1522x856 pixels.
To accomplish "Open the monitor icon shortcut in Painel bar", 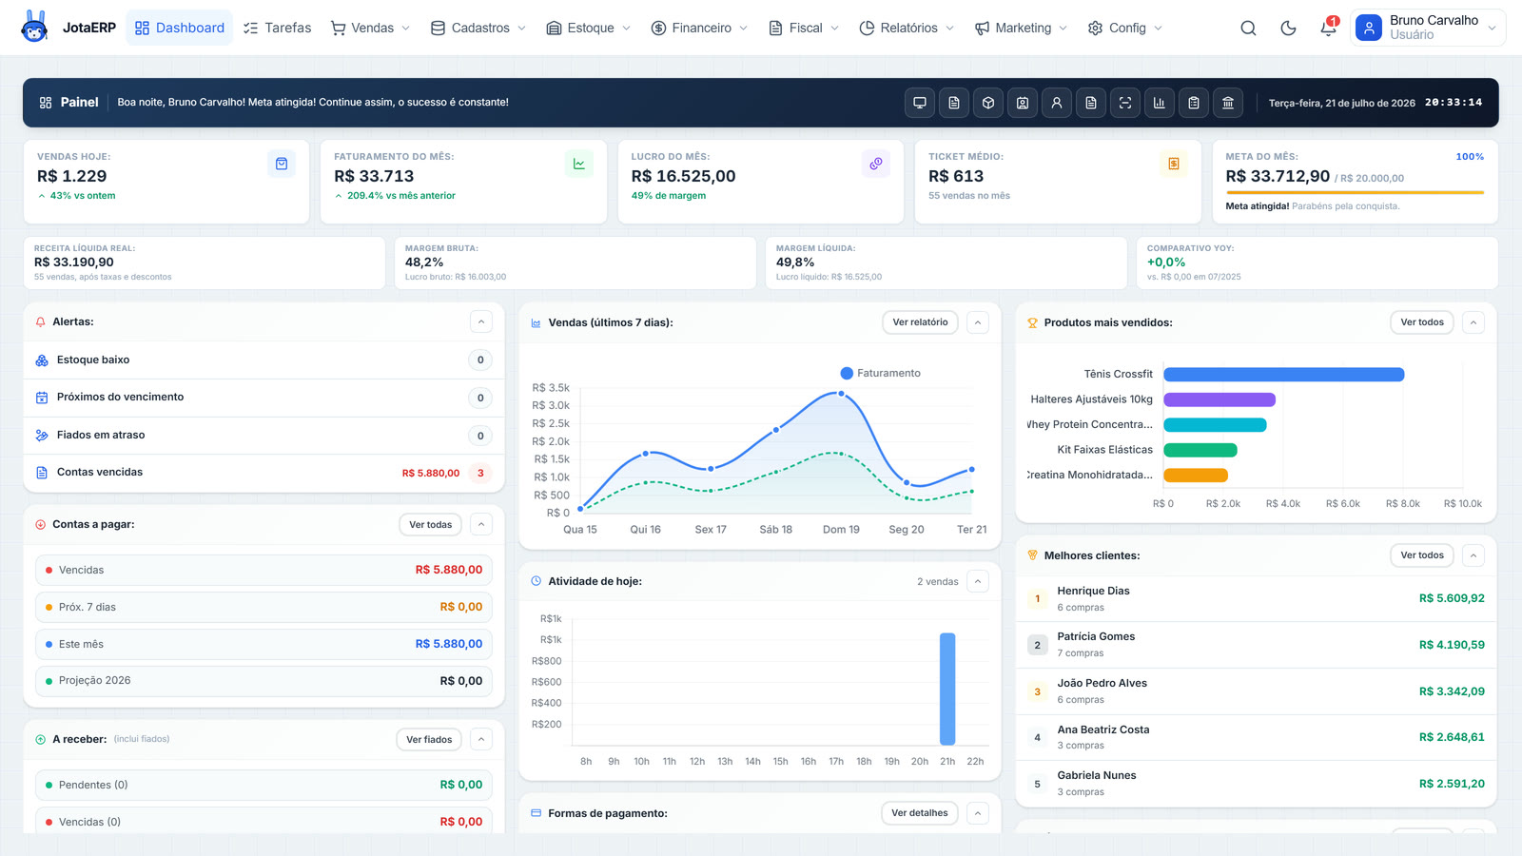I will pyautogui.click(x=920, y=103).
